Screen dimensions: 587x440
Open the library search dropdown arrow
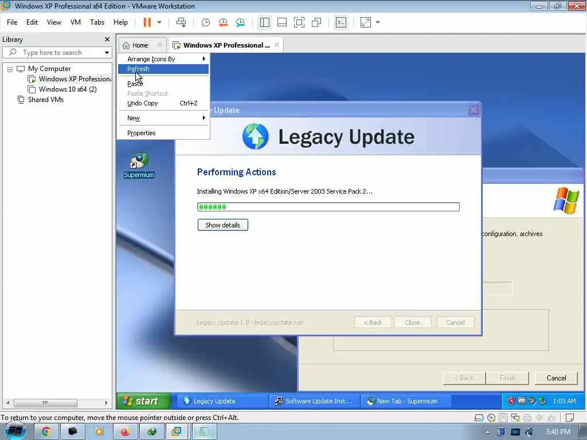pos(107,53)
